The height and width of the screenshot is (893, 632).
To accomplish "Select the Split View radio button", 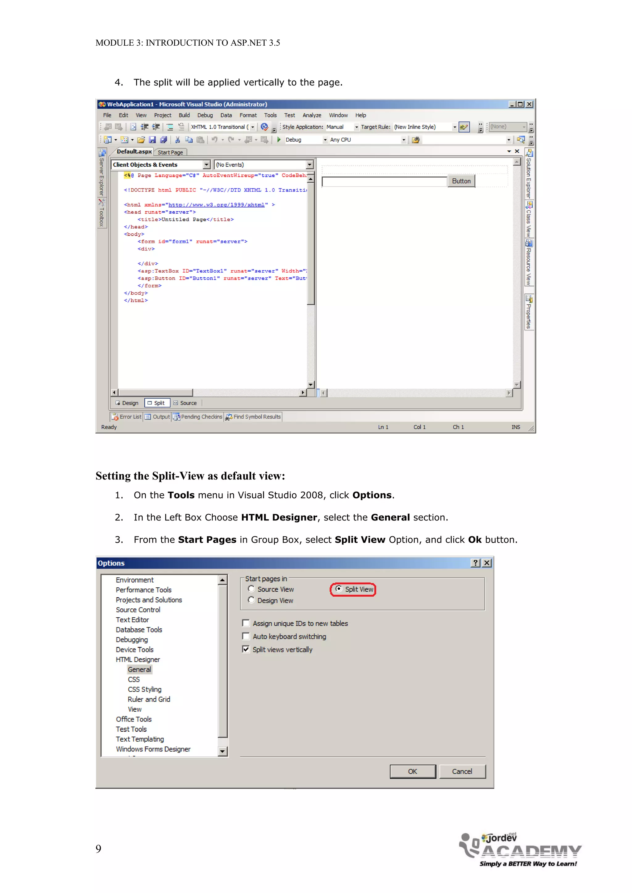I will pos(339,589).
